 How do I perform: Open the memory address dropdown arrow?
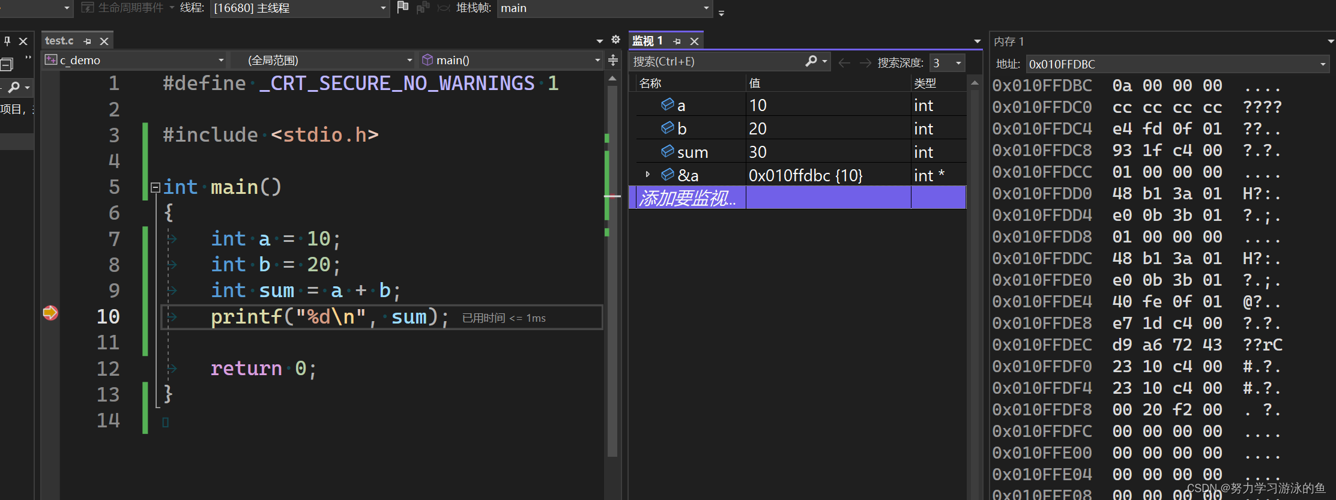(x=1323, y=64)
